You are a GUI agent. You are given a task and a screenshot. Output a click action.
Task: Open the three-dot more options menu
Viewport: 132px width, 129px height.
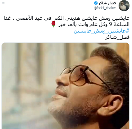[x=3, y=3]
